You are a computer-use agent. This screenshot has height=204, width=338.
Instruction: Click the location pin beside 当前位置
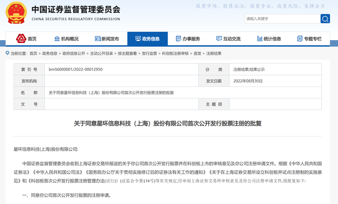point(7,53)
